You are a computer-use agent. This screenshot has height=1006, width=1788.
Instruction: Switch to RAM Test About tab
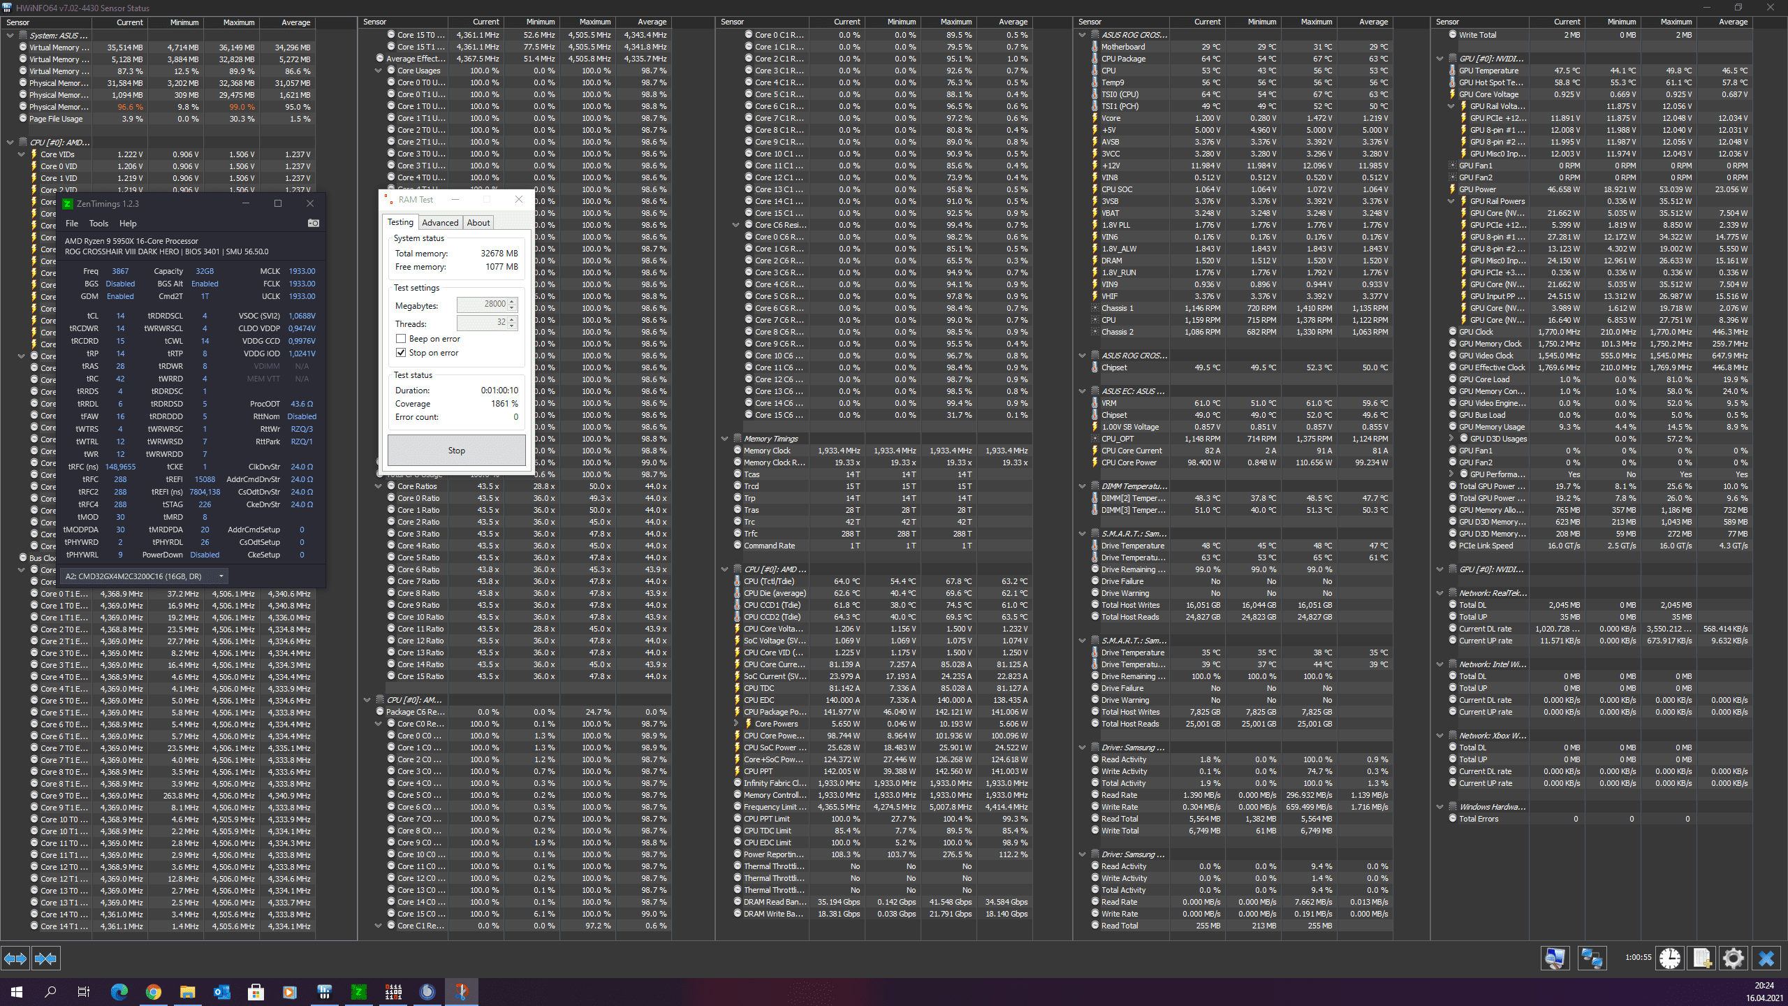(478, 223)
